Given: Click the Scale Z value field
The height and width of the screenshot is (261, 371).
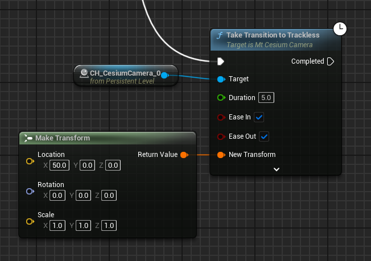Looking at the screenshot, I should pyautogui.click(x=109, y=226).
